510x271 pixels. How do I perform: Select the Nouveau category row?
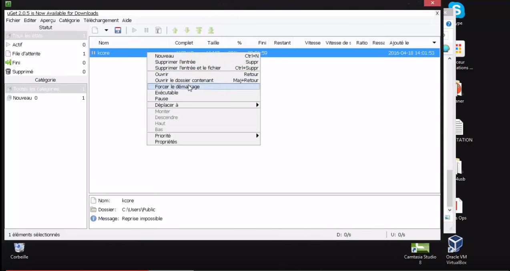pos(46,98)
